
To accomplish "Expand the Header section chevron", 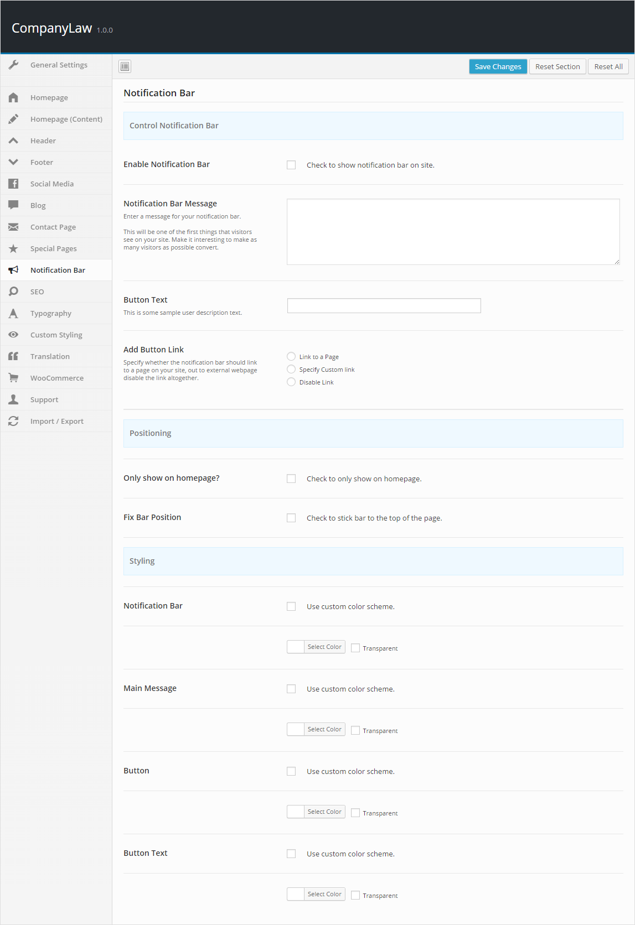I will [14, 141].
